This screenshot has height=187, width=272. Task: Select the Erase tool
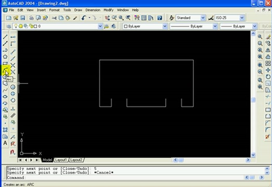click(x=268, y=37)
